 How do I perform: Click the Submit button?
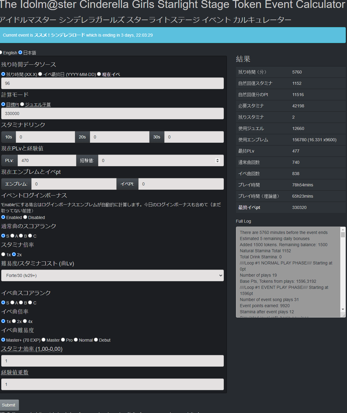click(9, 405)
